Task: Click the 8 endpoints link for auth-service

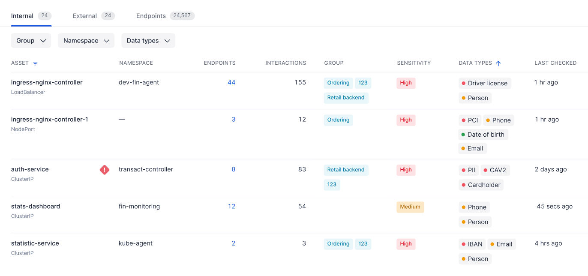Action: tap(234, 169)
